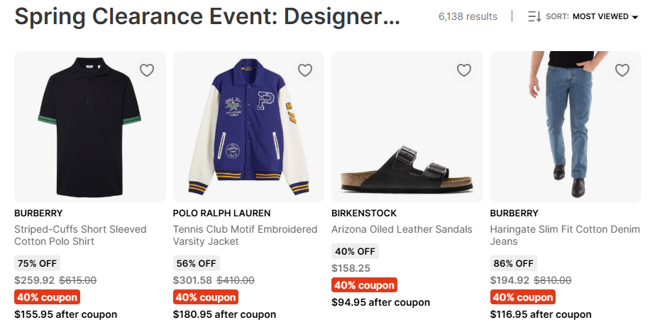This screenshot has height=332, width=650.
Task: Open the Burberry polo shirt product image
Action: (x=90, y=127)
